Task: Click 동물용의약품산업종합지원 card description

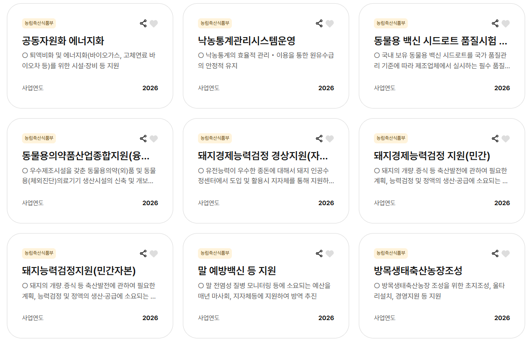Action: click(x=89, y=176)
